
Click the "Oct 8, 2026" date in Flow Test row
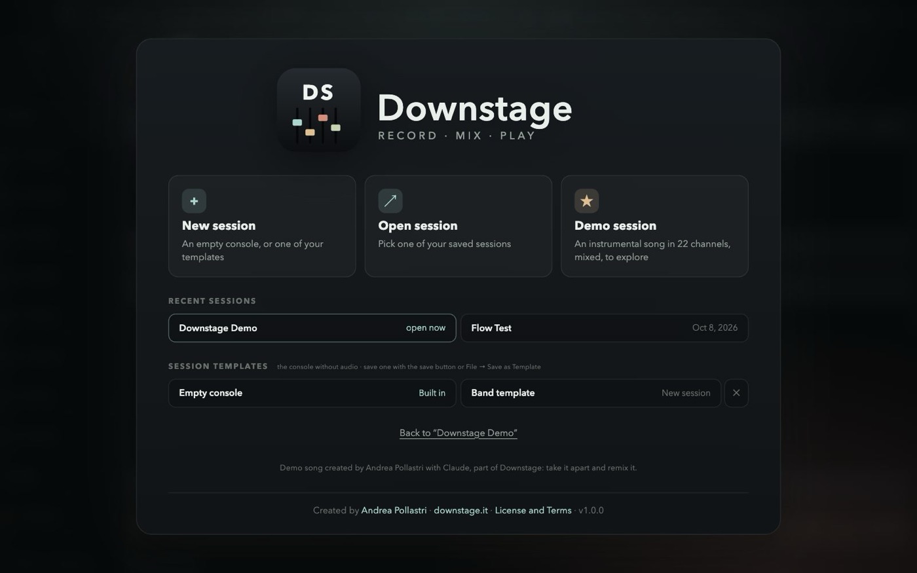[x=715, y=328]
